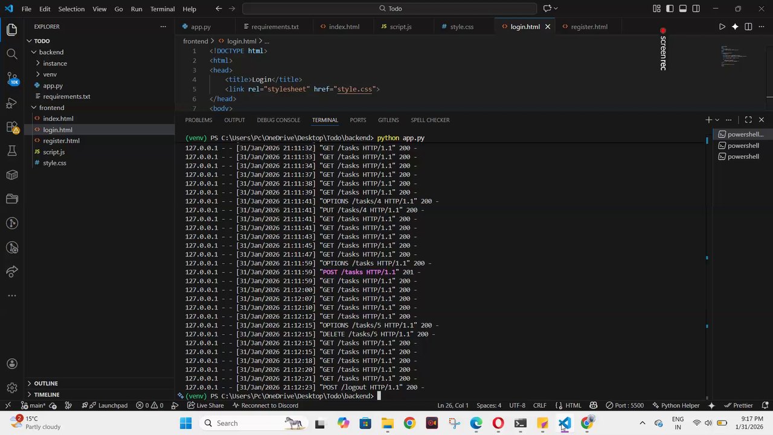The height and width of the screenshot is (435, 773).
Task: Expand the venv folder
Action: pos(38,74)
